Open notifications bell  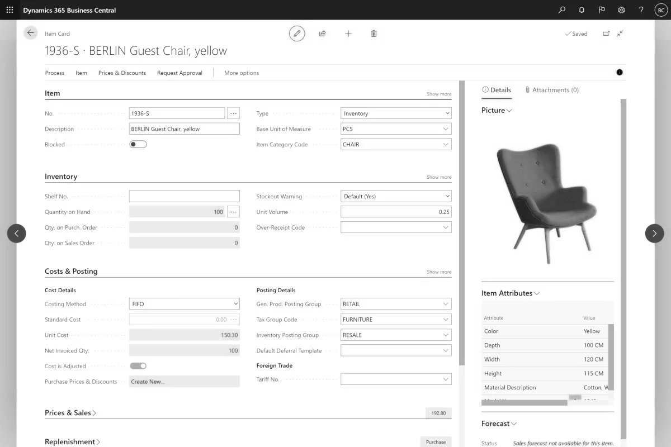(x=582, y=10)
